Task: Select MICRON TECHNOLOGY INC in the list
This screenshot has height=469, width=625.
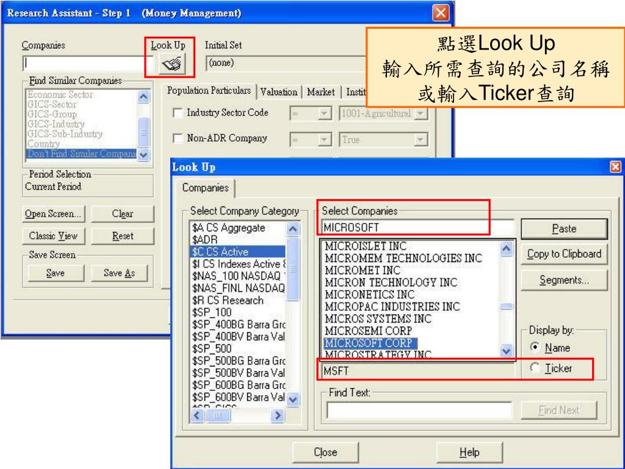Action: [x=391, y=282]
